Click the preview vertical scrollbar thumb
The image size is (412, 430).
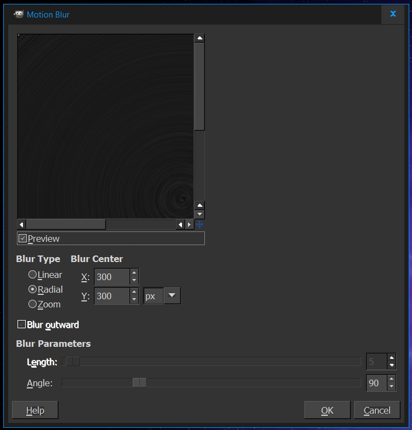(199, 86)
